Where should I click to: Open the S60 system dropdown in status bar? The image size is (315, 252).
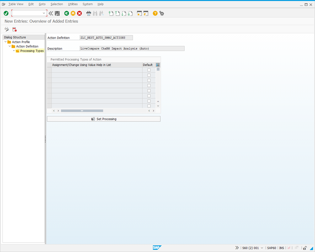click(x=262, y=248)
